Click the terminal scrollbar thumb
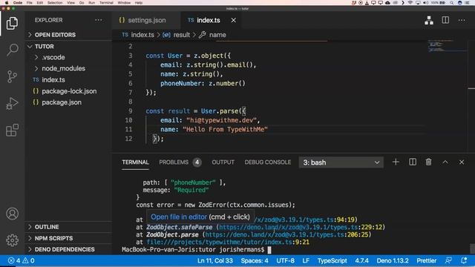The width and height of the screenshot is (475, 267). (472, 248)
